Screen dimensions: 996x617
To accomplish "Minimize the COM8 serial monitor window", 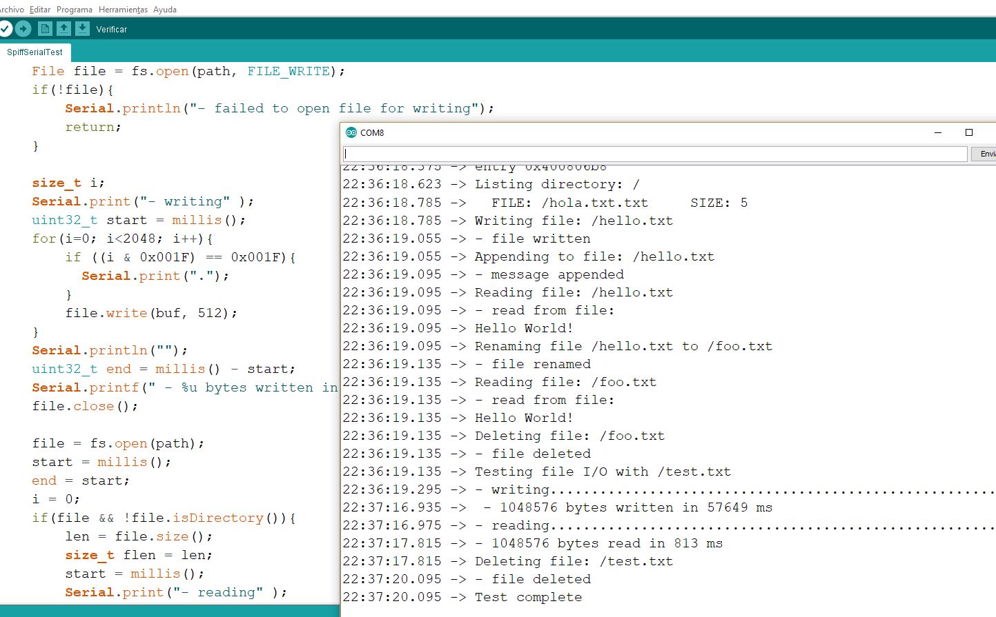I will [x=938, y=132].
